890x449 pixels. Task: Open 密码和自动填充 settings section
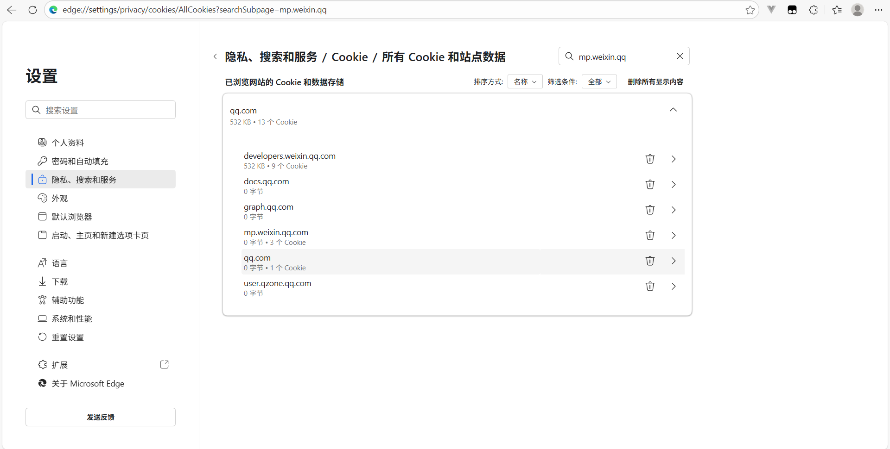101,161
